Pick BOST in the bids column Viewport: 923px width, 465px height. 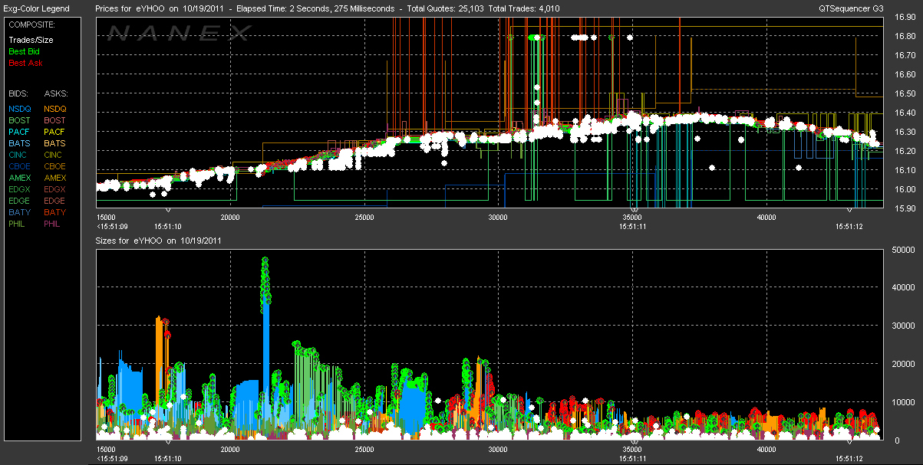20,120
